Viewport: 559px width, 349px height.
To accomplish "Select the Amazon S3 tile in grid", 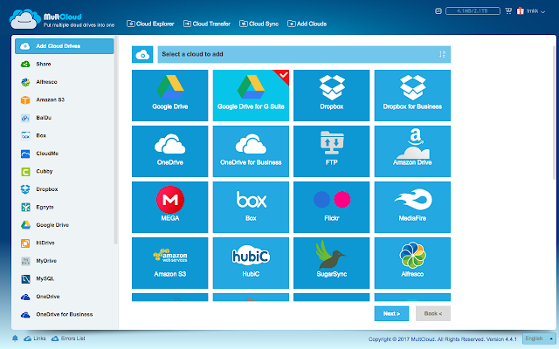I will coord(169,263).
